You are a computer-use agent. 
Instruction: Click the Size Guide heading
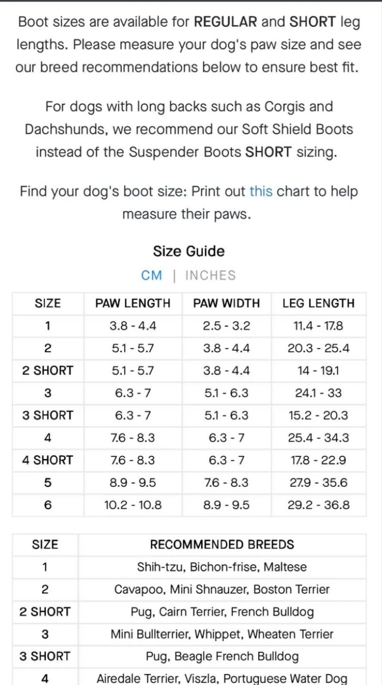tap(189, 251)
